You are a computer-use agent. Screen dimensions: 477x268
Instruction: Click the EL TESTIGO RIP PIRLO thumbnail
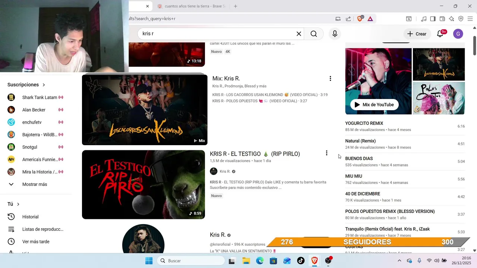pyautogui.click(x=143, y=185)
